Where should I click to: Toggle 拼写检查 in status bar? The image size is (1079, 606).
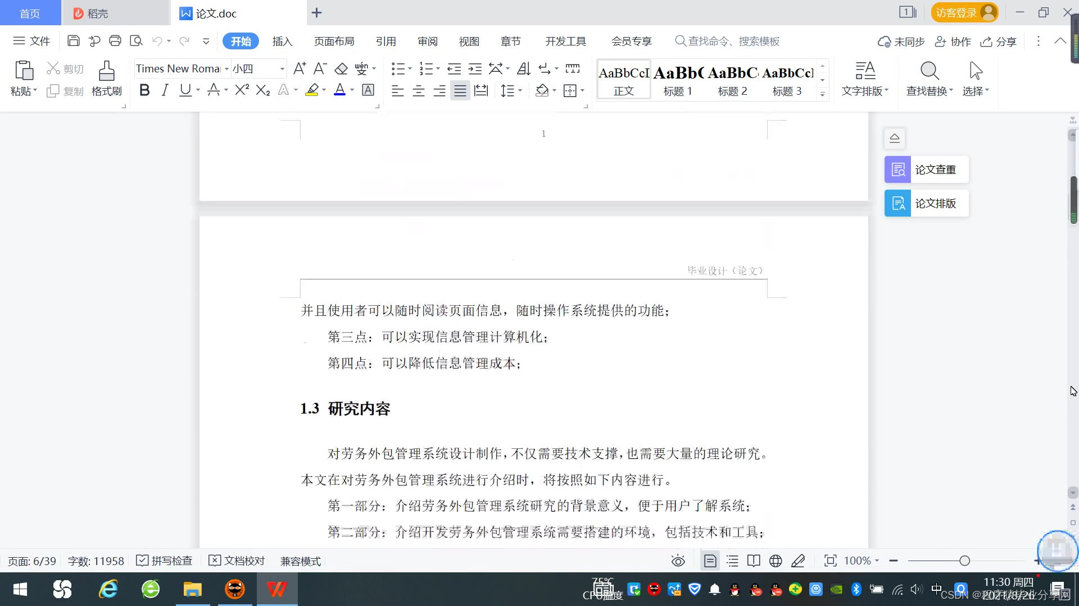click(165, 561)
